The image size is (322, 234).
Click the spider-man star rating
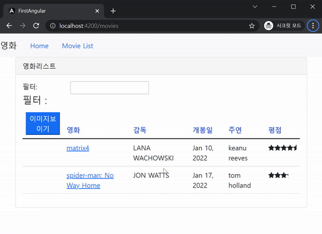click(x=278, y=176)
